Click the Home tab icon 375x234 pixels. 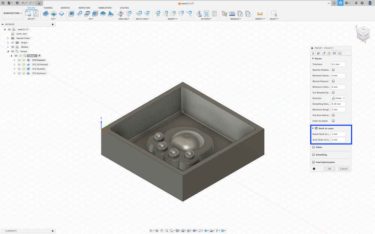39,3
